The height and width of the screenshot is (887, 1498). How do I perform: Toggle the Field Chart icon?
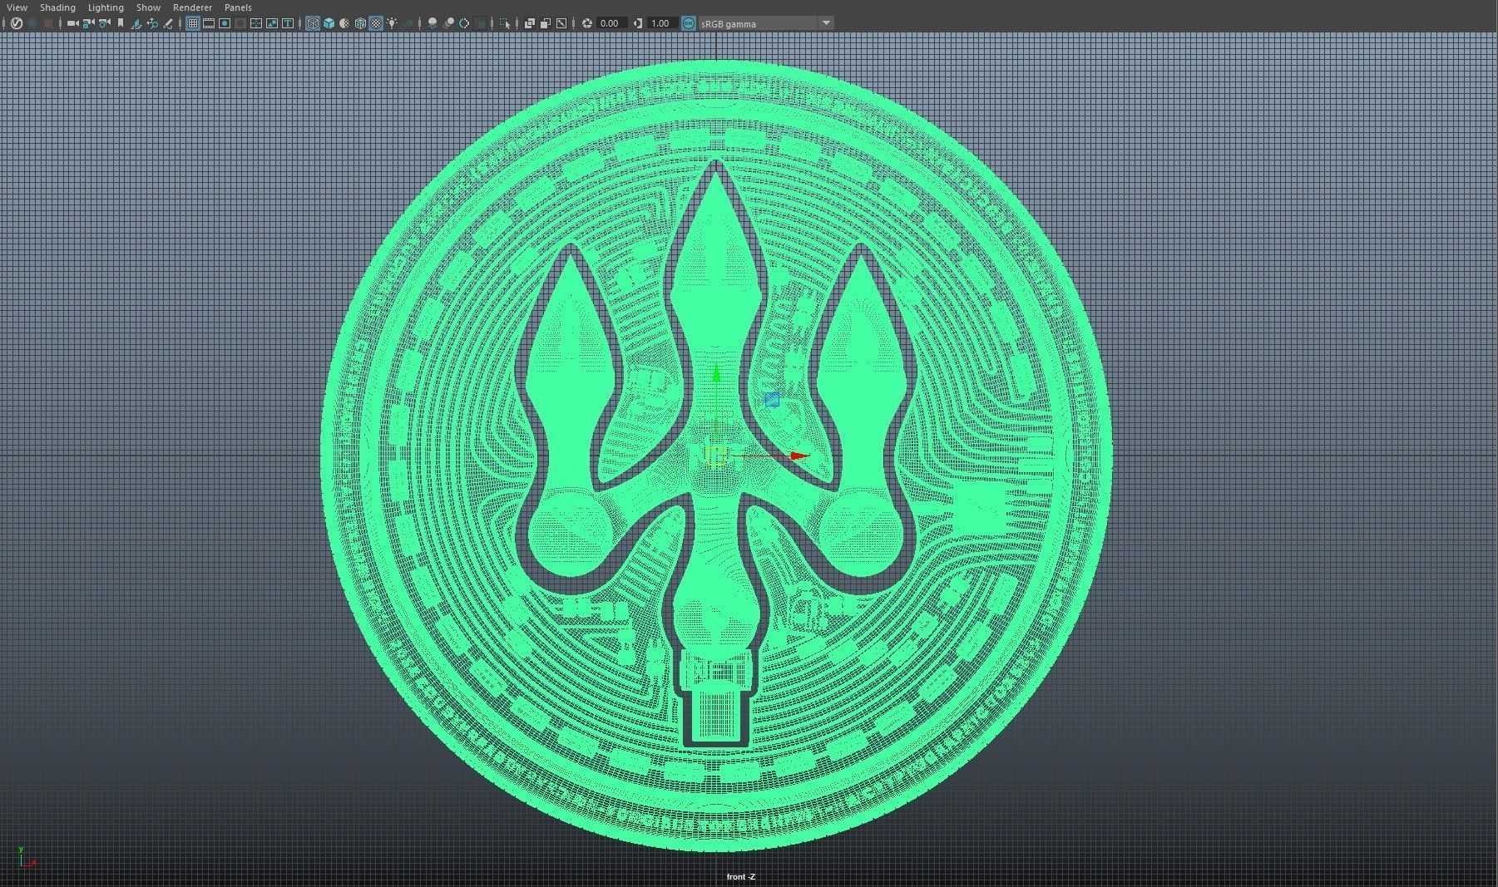click(256, 23)
